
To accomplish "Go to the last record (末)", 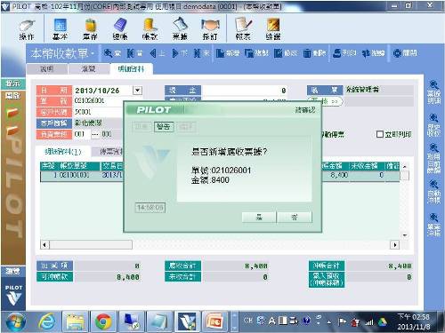I will point(201,53).
